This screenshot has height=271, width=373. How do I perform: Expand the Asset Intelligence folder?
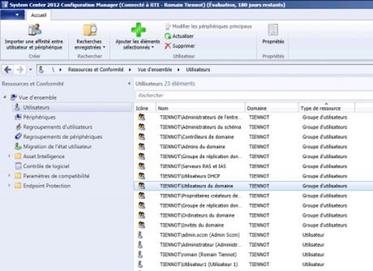pyautogui.click(x=9, y=156)
